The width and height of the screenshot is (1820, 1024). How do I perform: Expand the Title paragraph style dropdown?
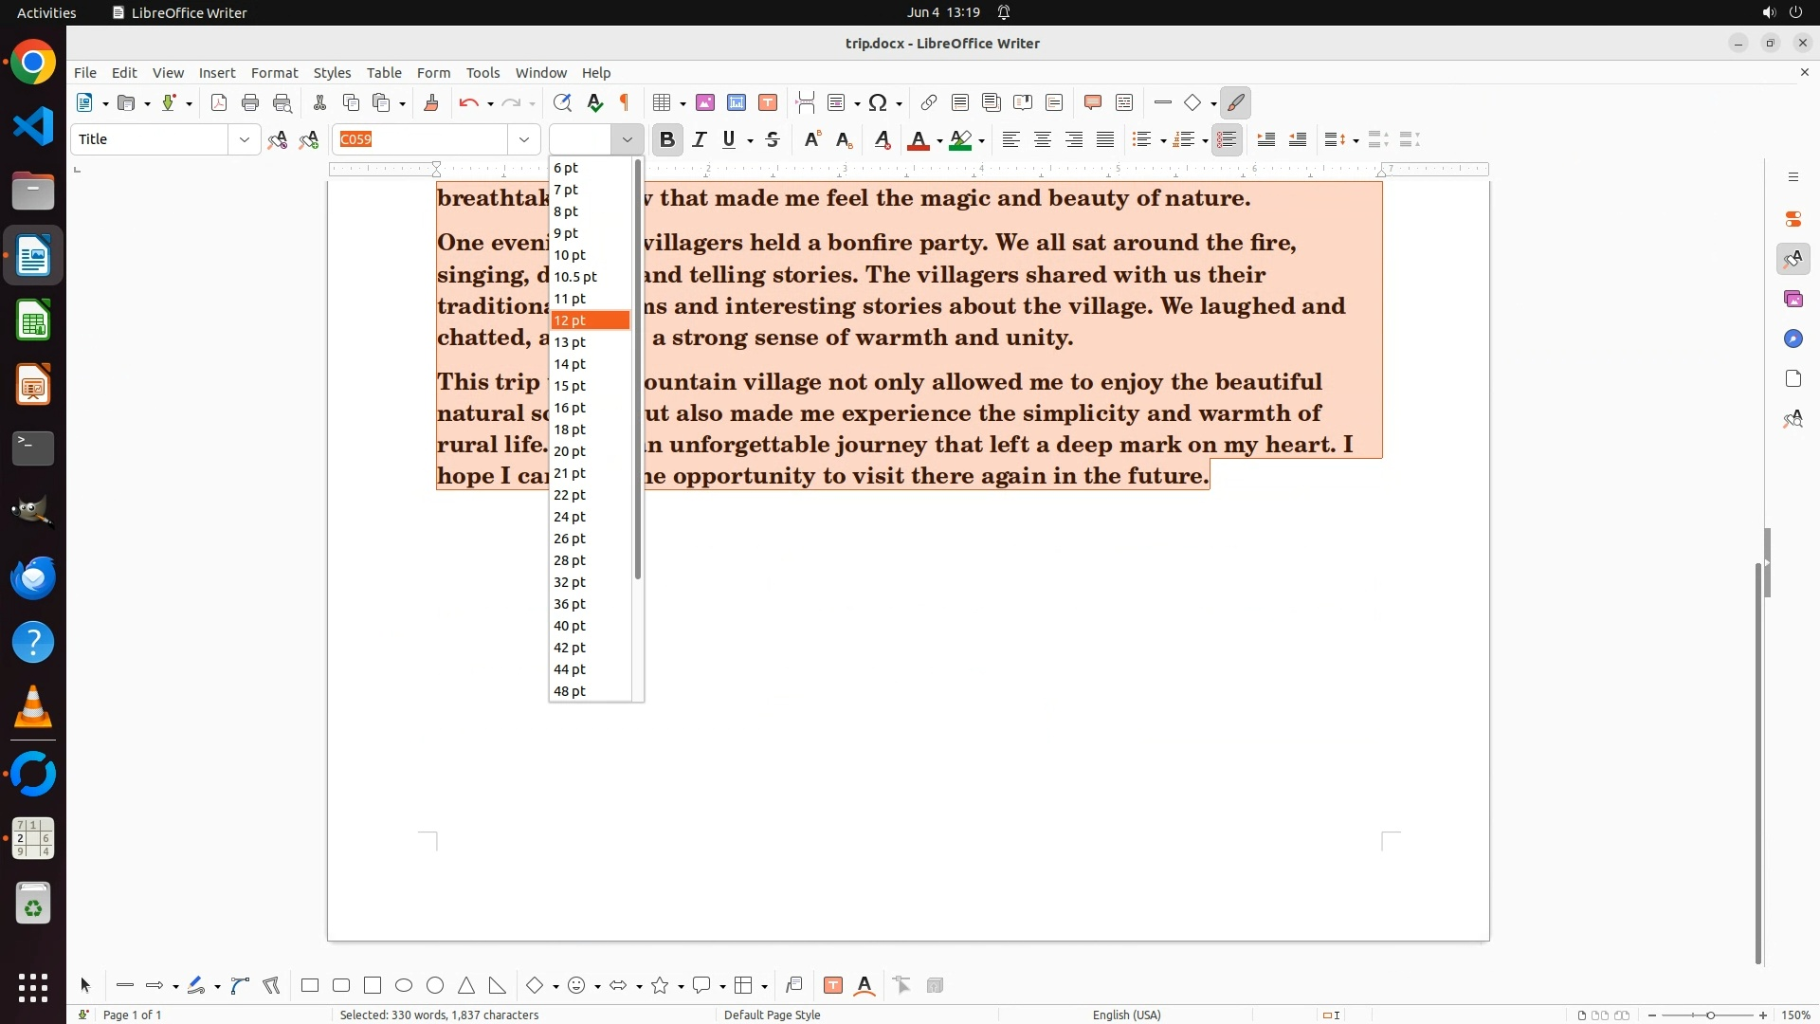[x=245, y=140]
